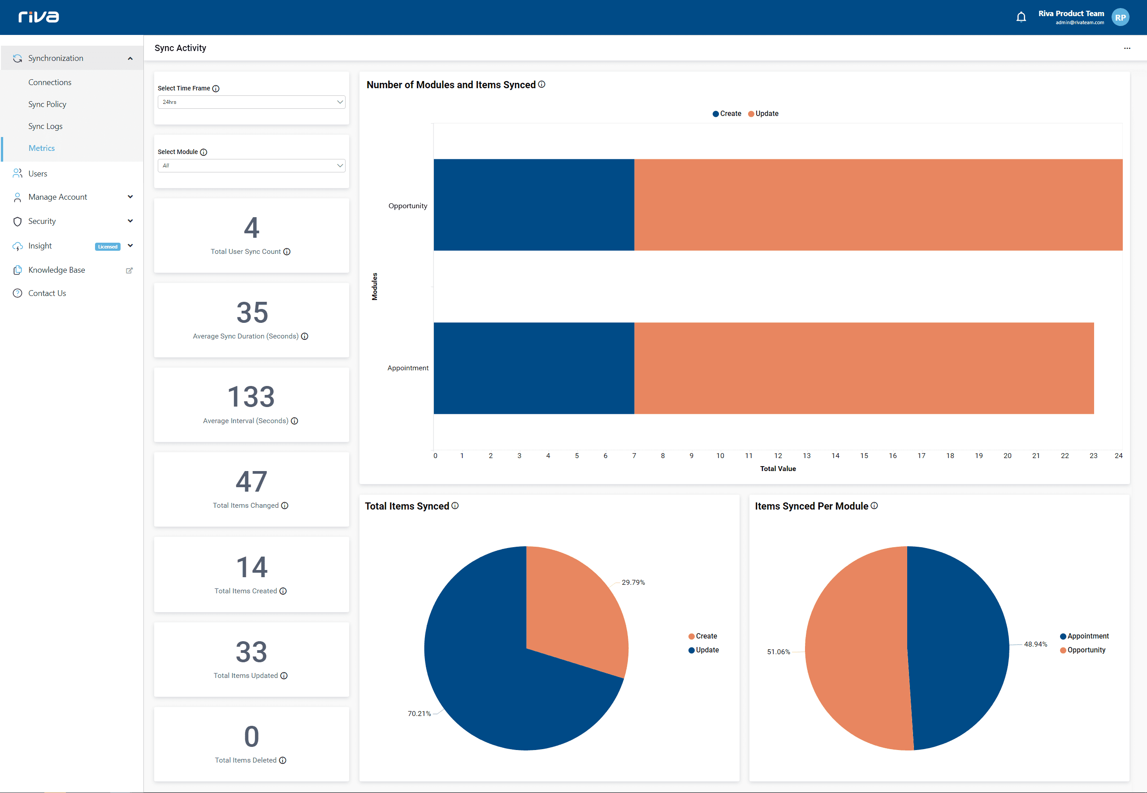
Task: Click the notification bell icon
Action: pyautogui.click(x=1021, y=17)
